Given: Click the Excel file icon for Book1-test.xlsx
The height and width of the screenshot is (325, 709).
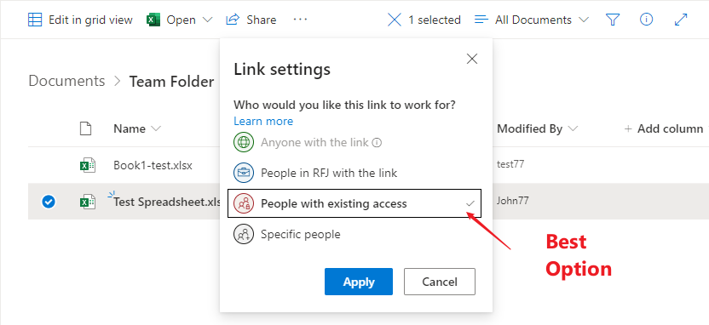Looking at the screenshot, I should click(x=88, y=166).
